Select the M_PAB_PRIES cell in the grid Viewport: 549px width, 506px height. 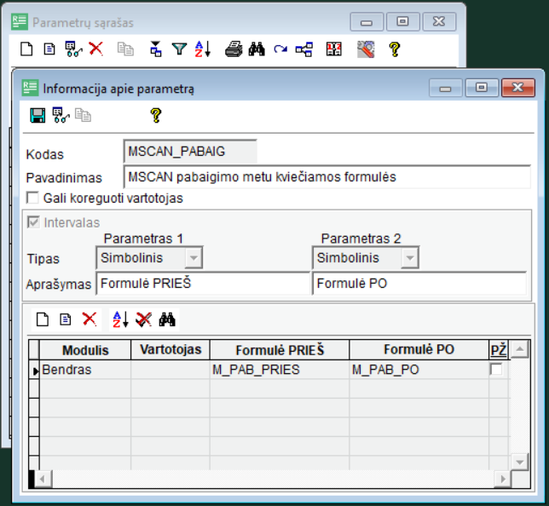coord(279,370)
